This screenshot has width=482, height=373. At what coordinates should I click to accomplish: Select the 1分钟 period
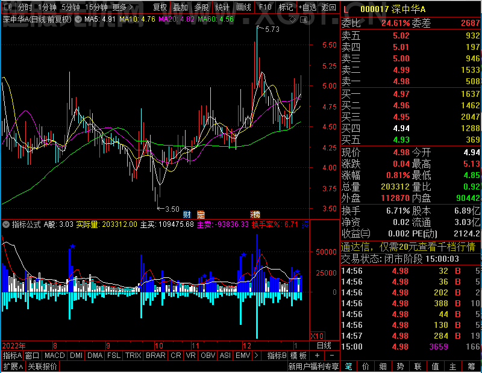[47, 7]
